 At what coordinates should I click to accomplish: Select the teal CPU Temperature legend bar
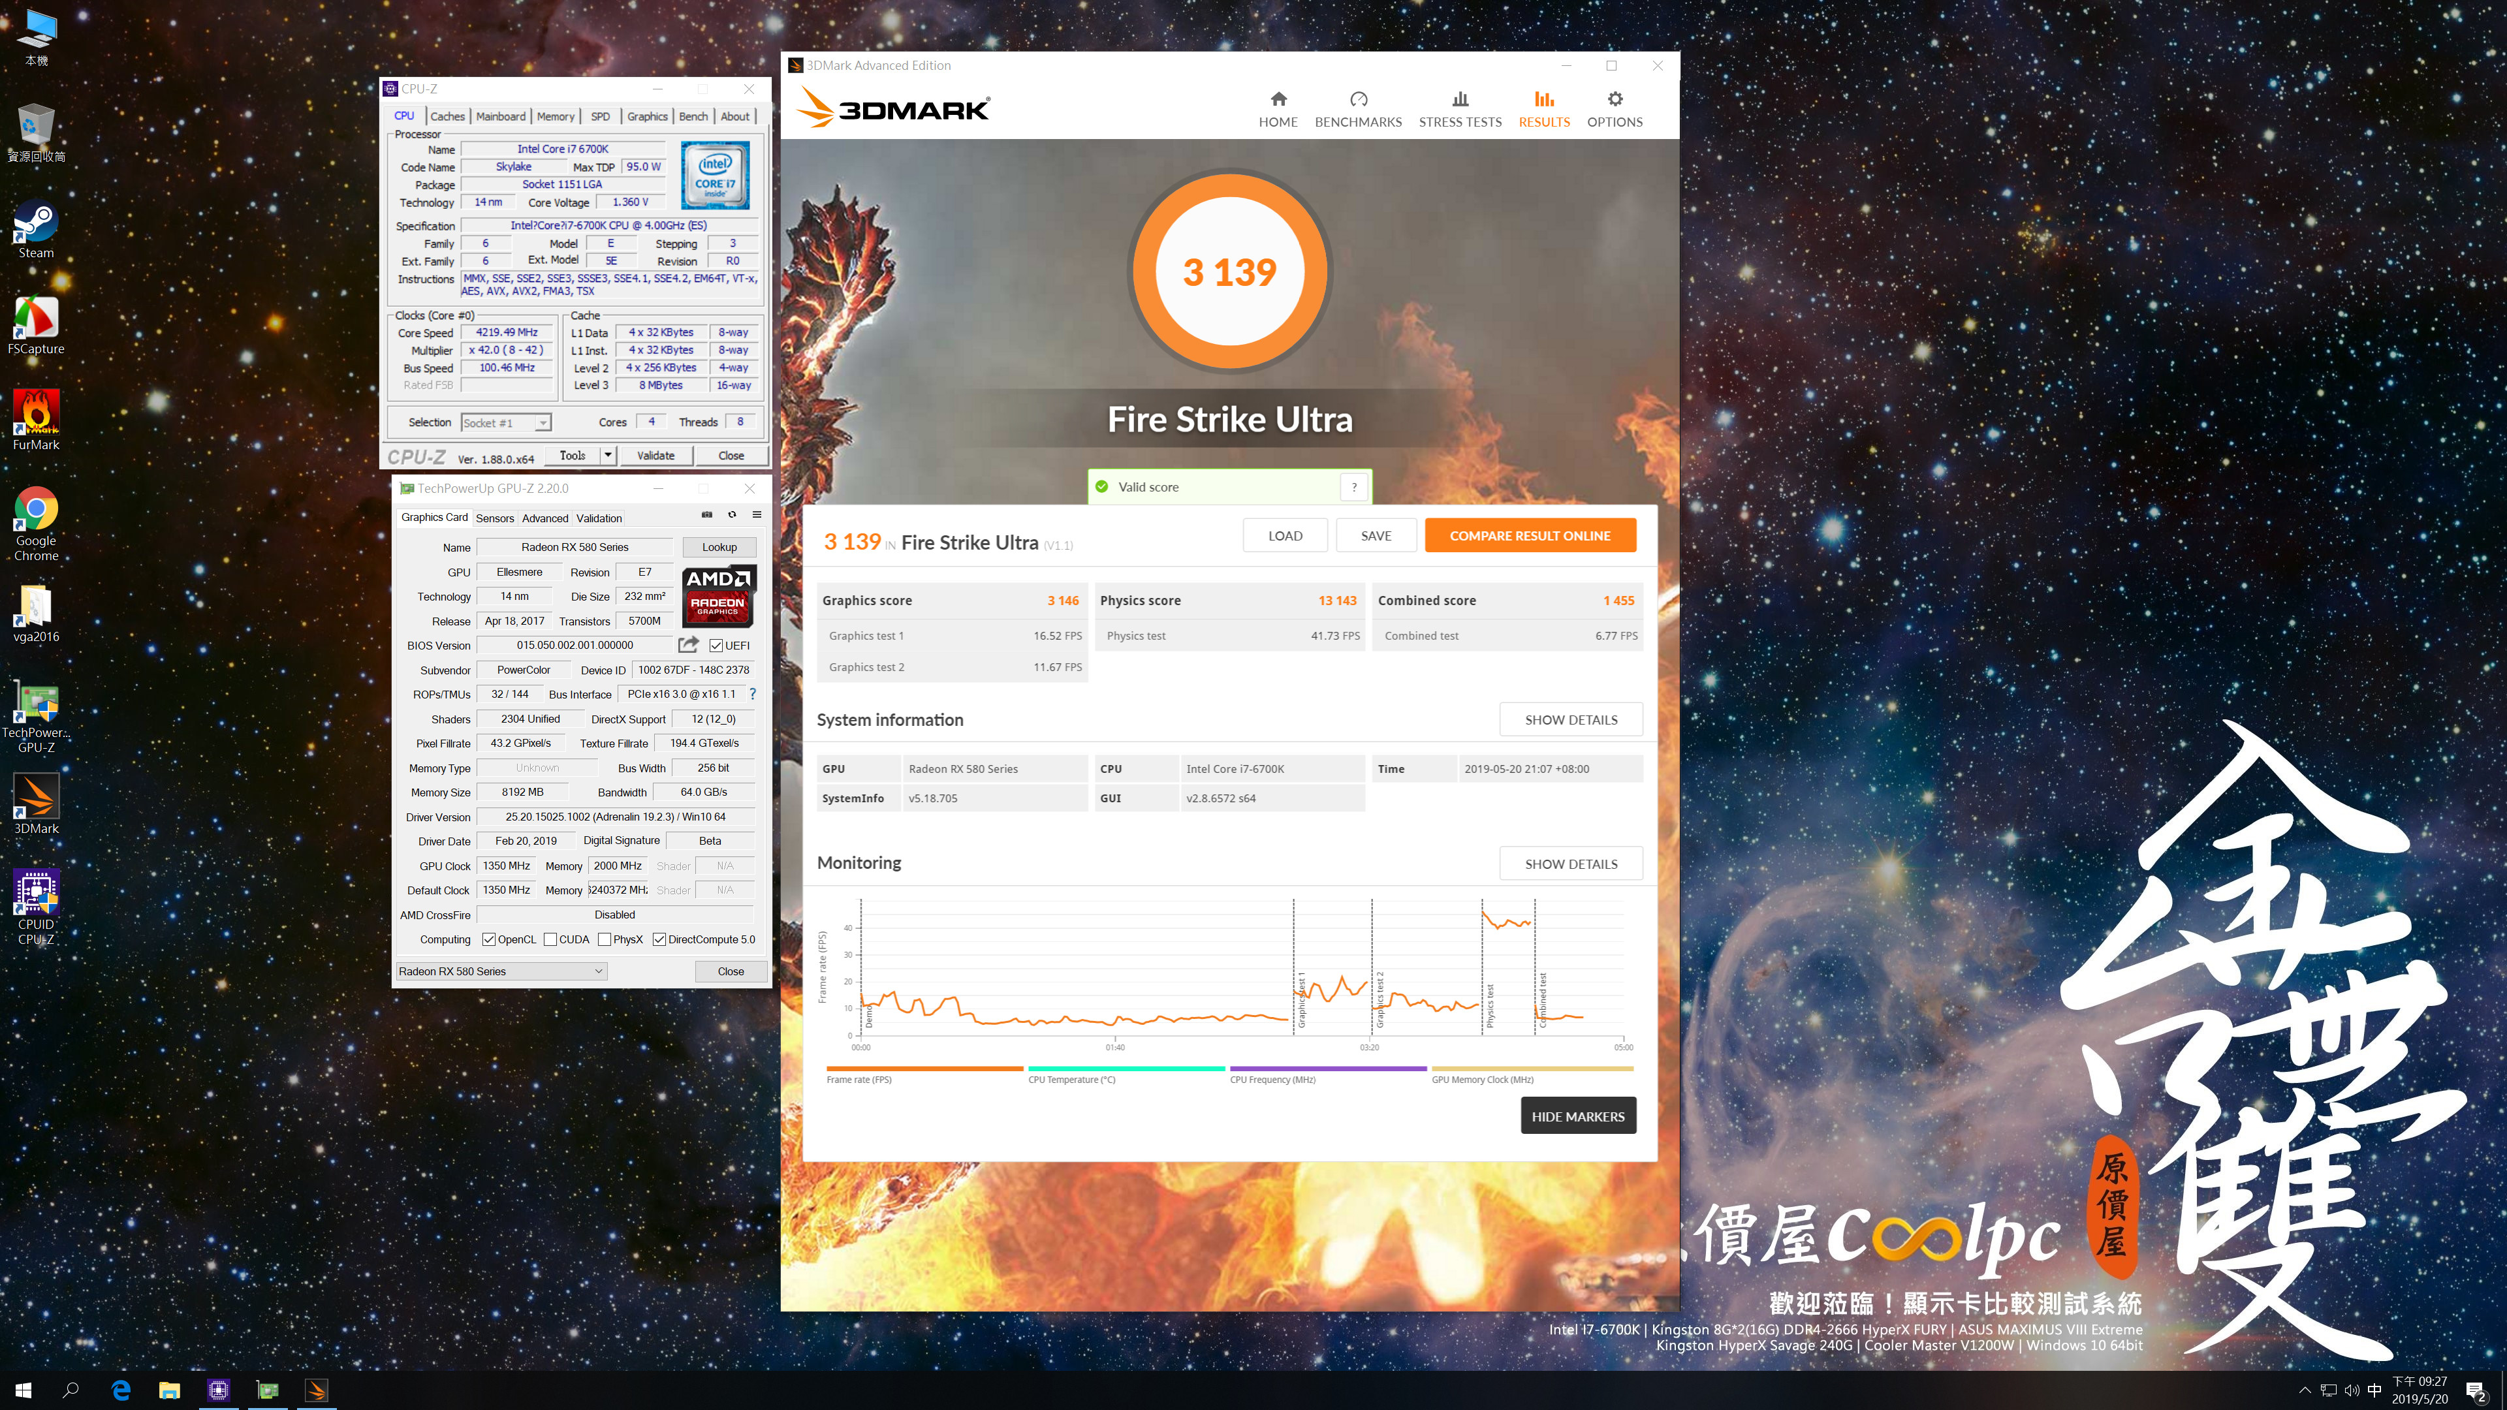pos(1126,1069)
